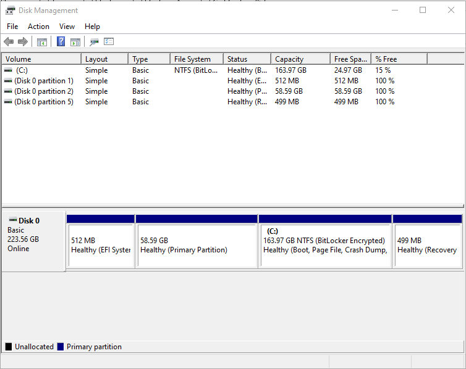Click the Healthy (R... status cell

click(247, 102)
